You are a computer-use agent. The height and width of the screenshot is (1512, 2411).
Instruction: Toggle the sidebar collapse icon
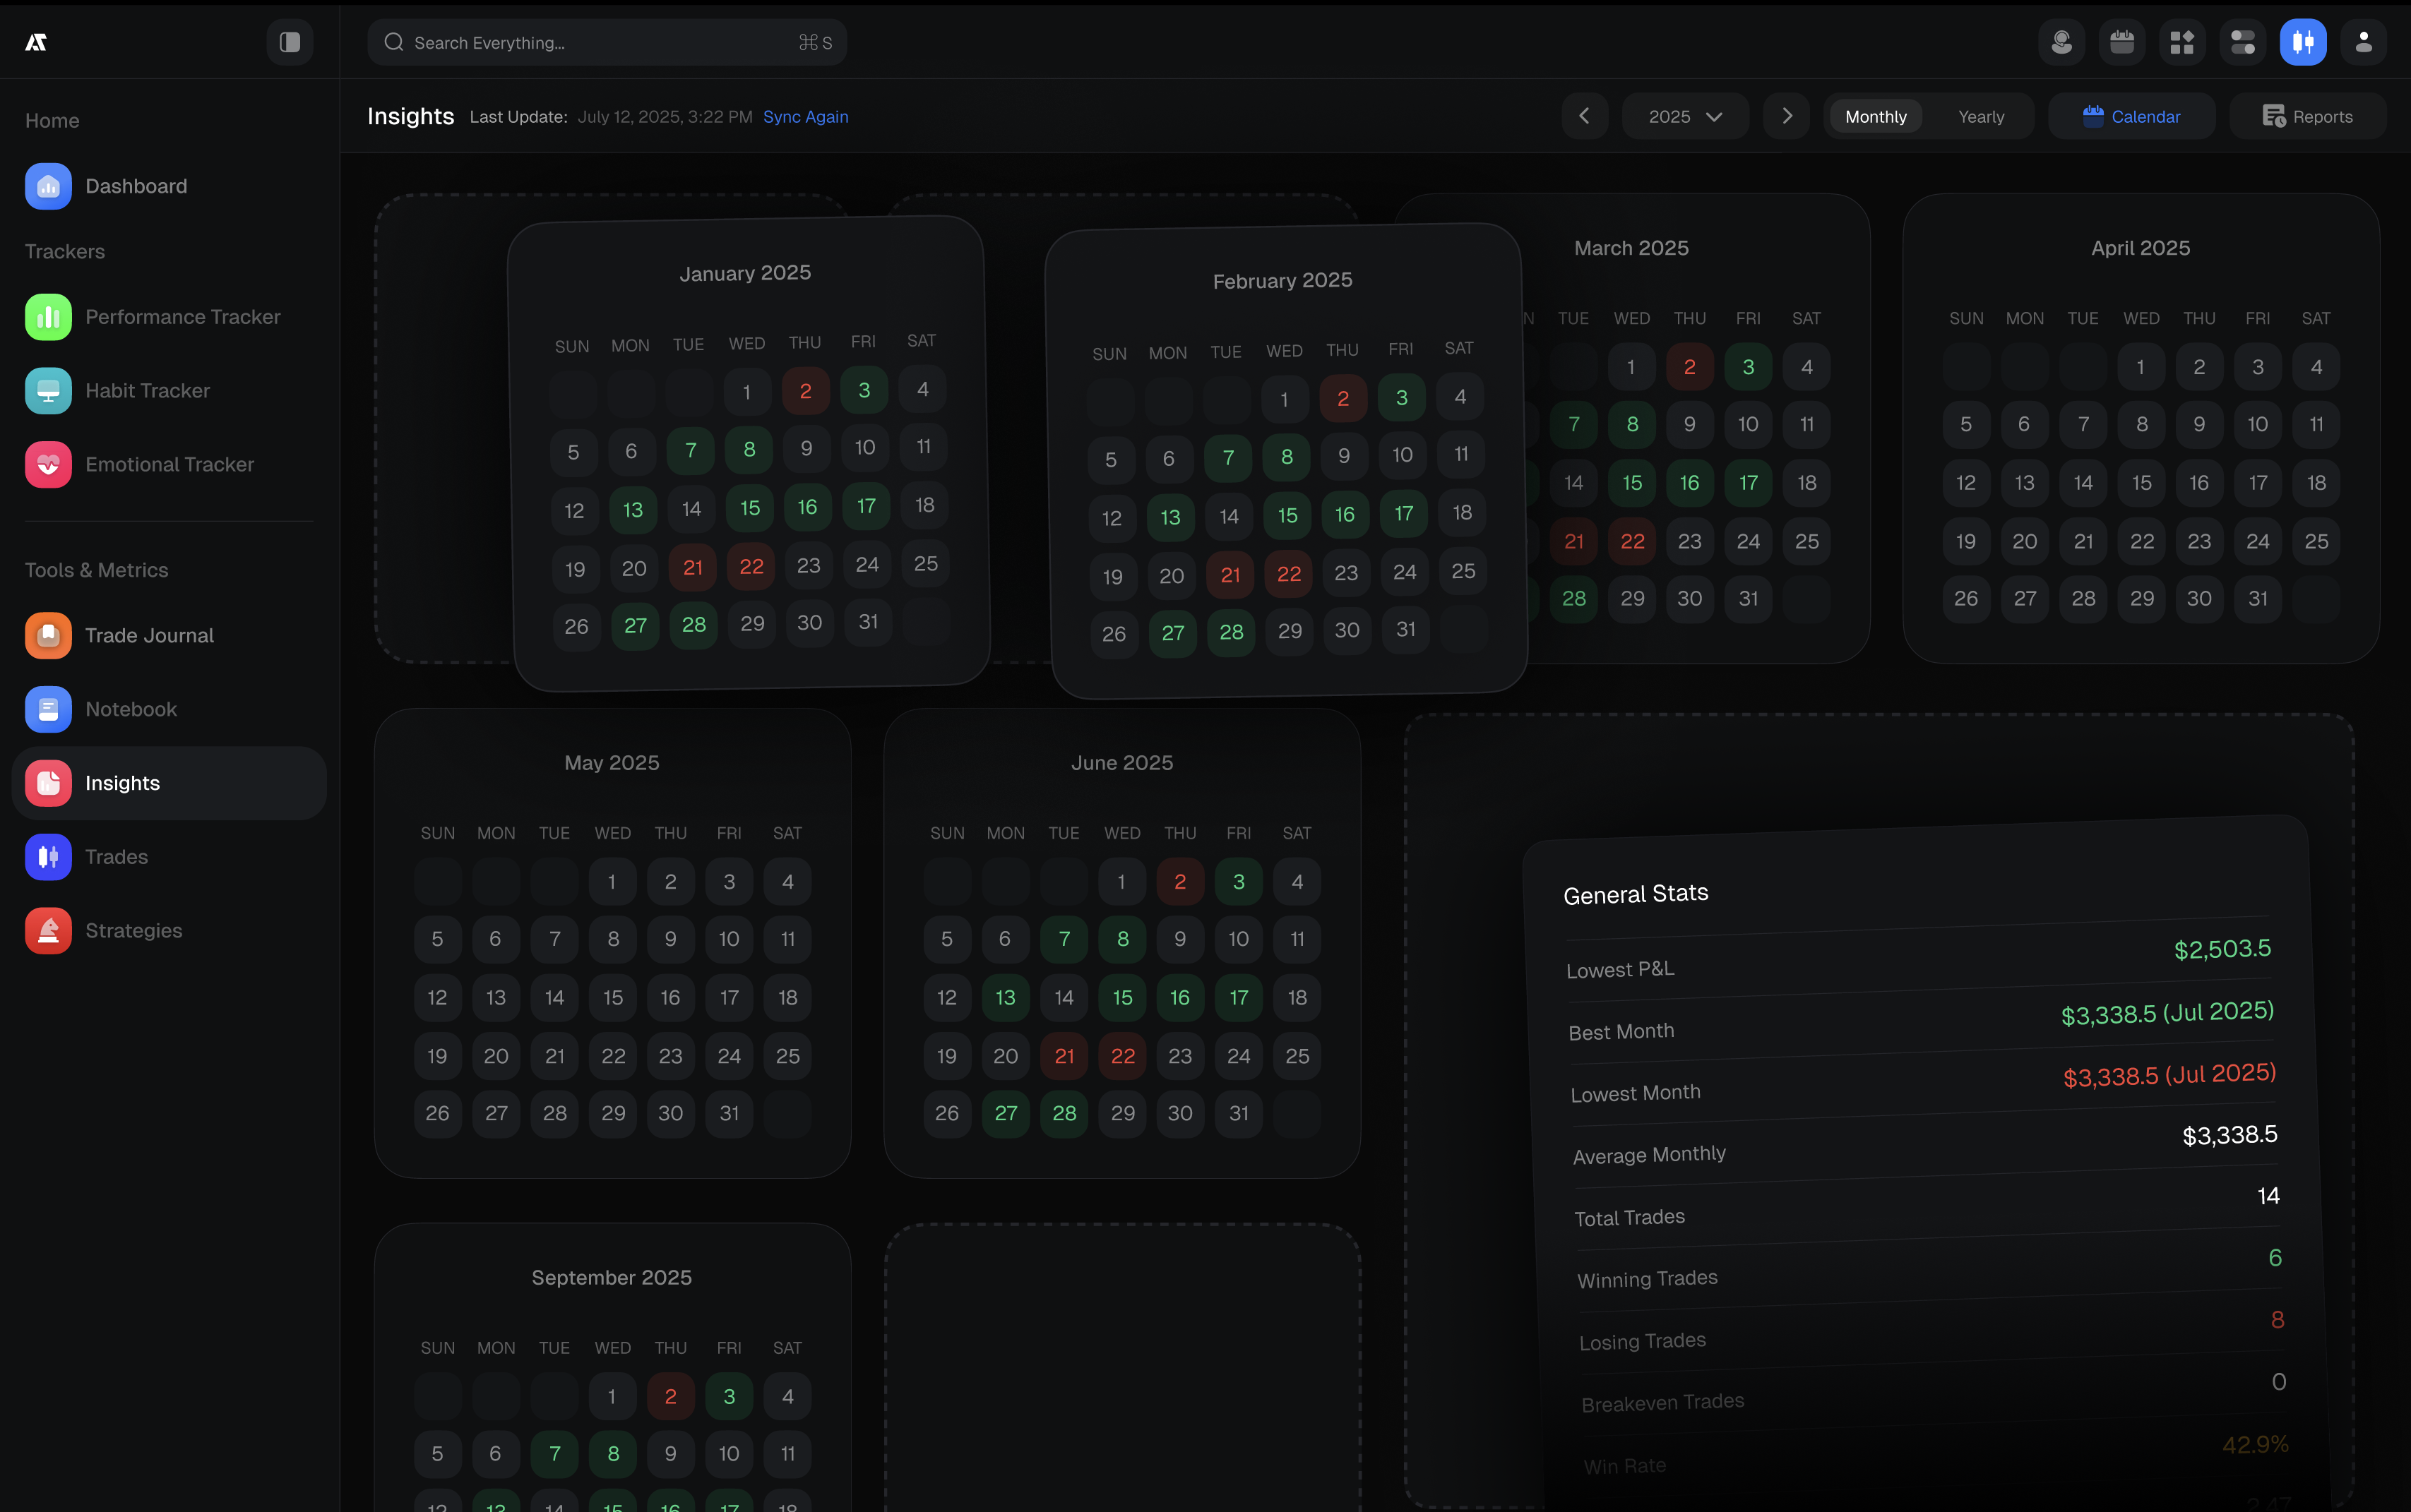tap(289, 42)
